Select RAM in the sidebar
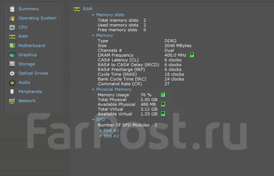The width and height of the screenshot is (274, 176). point(23,37)
